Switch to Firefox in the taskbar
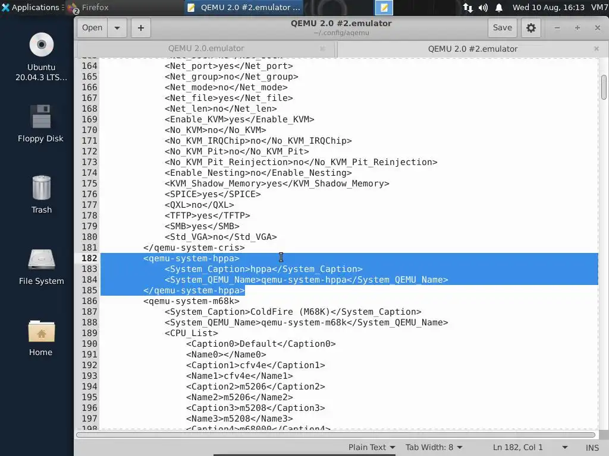Screen dimensions: 609x456 pyautogui.click(x=89, y=7)
